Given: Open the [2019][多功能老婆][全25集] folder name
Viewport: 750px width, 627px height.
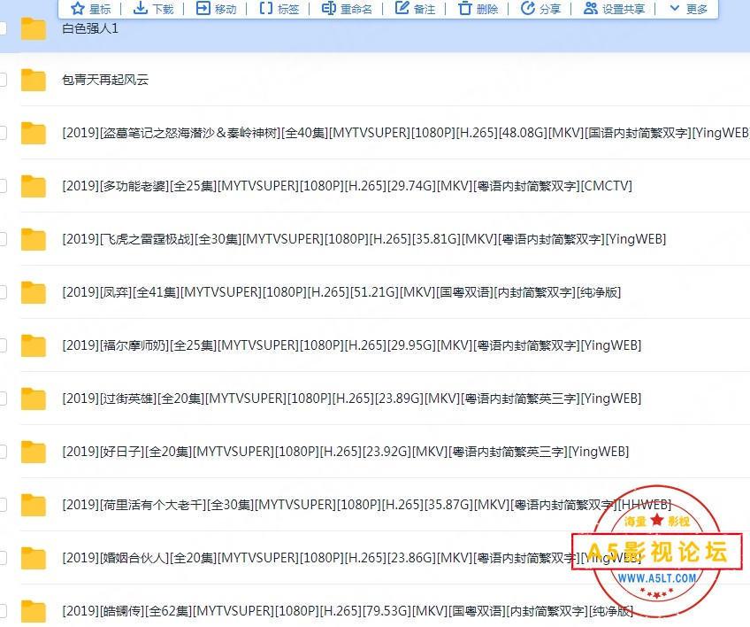Looking at the screenshot, I should tap(348, 186).
